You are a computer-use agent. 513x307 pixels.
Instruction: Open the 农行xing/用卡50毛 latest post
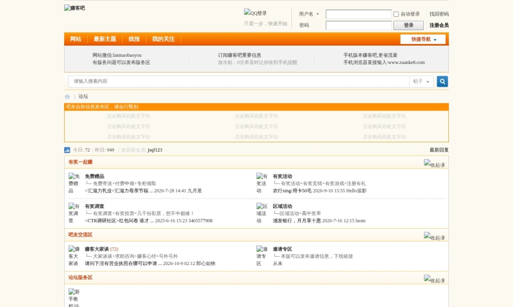(x=292, y=191)
